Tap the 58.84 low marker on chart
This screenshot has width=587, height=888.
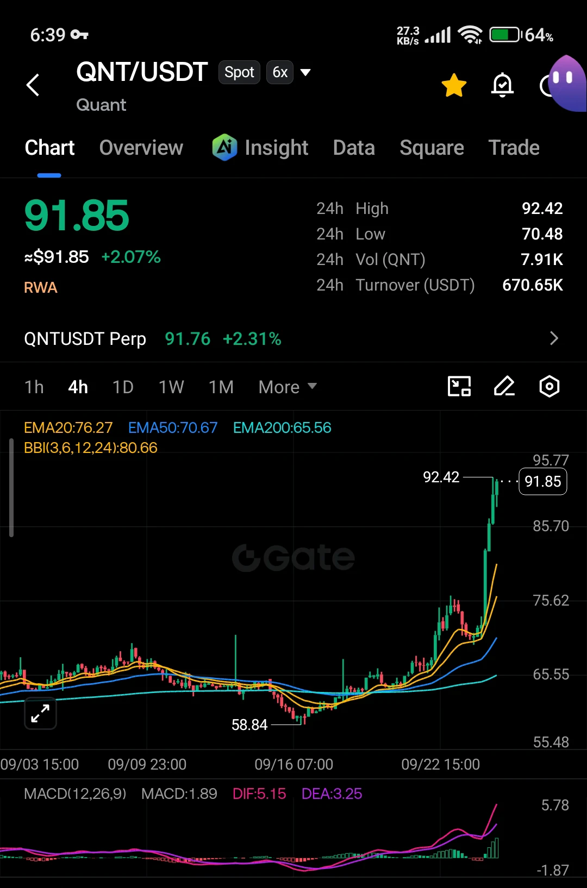[249, 725]
